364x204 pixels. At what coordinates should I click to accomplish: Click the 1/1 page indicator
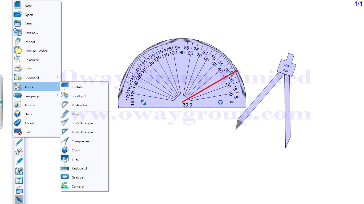(358, 4)
